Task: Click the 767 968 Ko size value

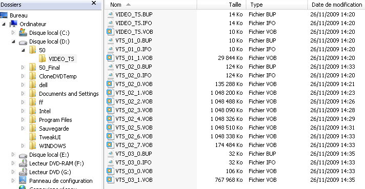Action: point(229,180)
